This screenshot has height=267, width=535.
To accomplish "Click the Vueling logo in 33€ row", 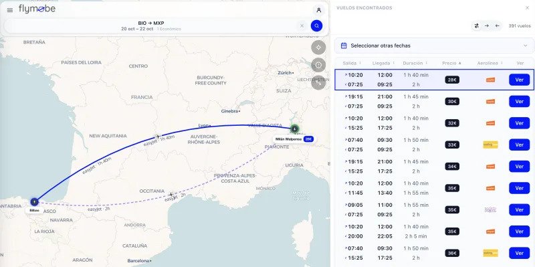I will [x=490, y=145].
